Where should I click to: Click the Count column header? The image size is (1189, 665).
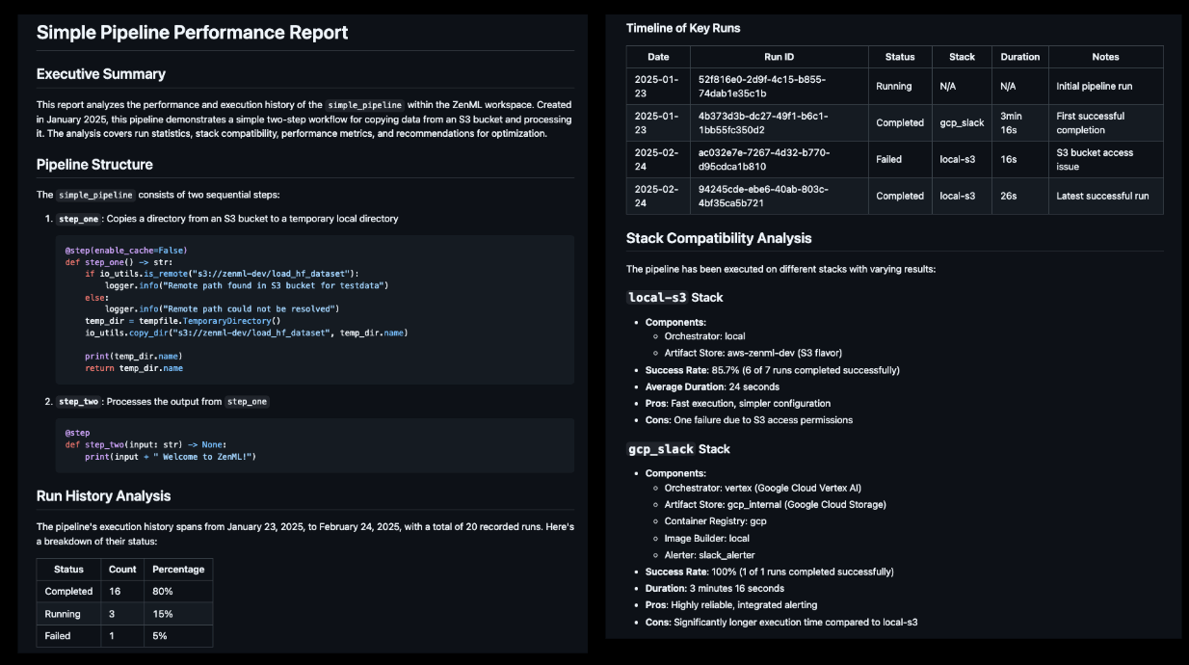click(x=122, y=570)
